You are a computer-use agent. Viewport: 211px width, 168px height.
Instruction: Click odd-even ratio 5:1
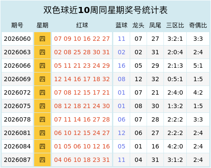(x=198, y=66)
